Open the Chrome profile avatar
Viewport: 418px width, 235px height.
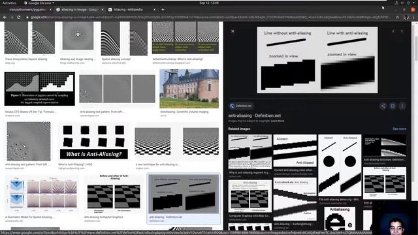tap(406, 18)
